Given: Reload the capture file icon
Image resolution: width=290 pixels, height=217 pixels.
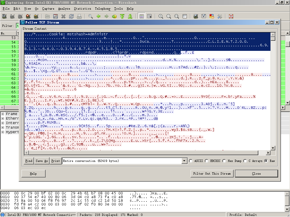Looking at the screenshot, I should [x=71, y=16].
